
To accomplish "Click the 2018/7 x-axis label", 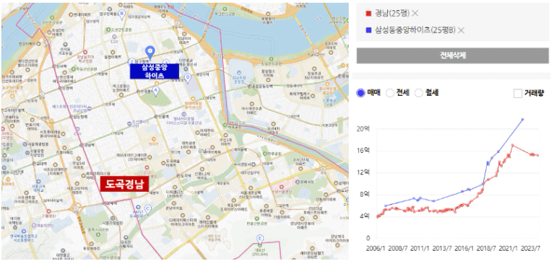I will pos(487,248).
